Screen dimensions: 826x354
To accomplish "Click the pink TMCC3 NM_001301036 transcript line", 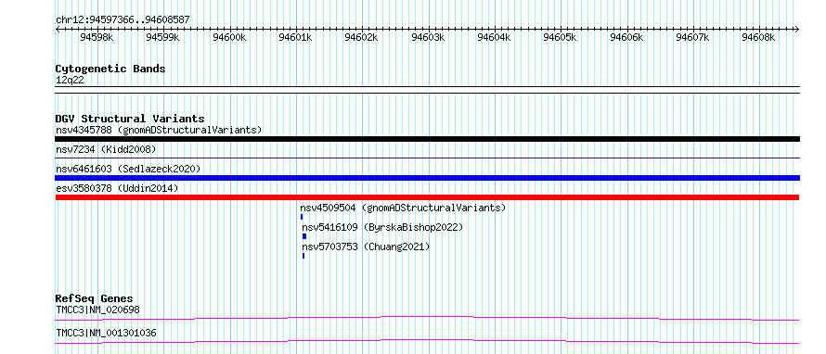I will coord(427,341).
